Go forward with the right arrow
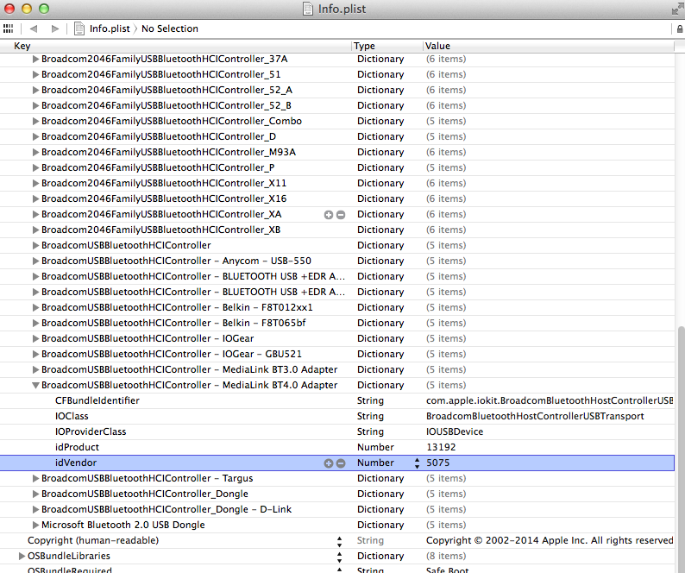 pyautogui.click(x=54, y=28)
